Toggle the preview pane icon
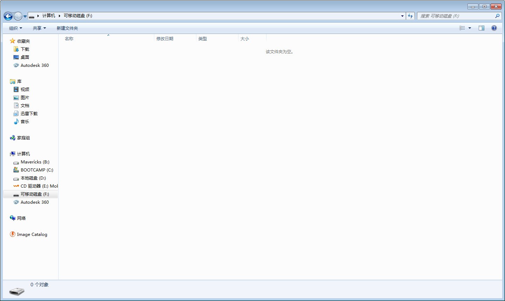Viewport: 505px width, 301px height. tap(481, 28)
